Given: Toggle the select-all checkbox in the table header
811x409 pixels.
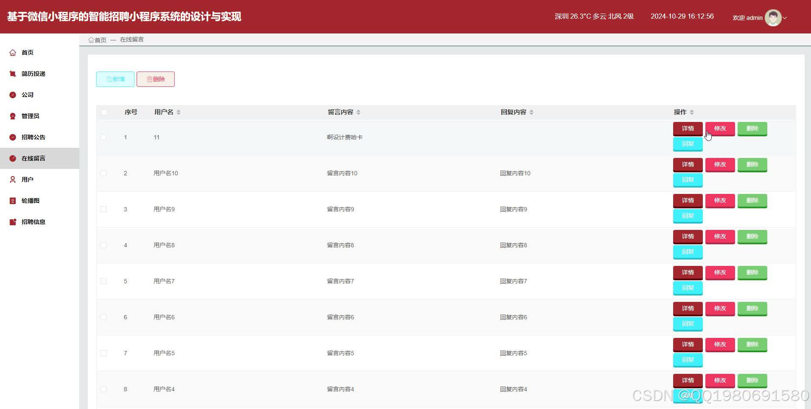Looking at the screenshot, I should (104, 112).
